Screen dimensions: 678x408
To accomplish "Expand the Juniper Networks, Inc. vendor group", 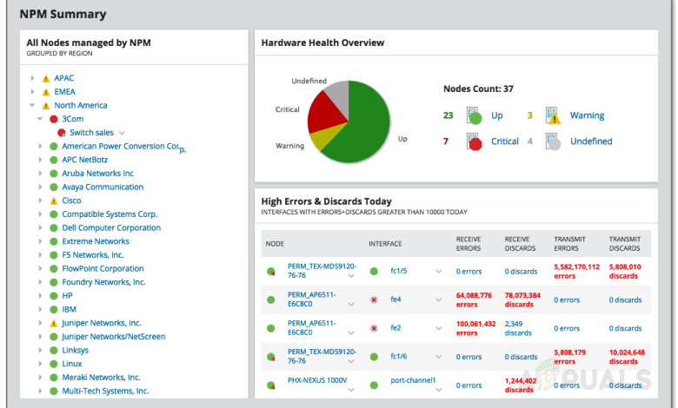I will click(40, 323).
